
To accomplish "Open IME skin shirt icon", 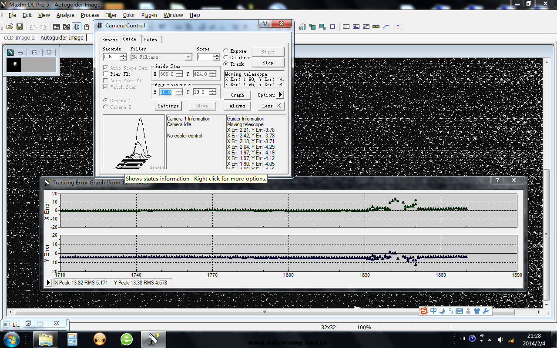I will coord(477,311).
